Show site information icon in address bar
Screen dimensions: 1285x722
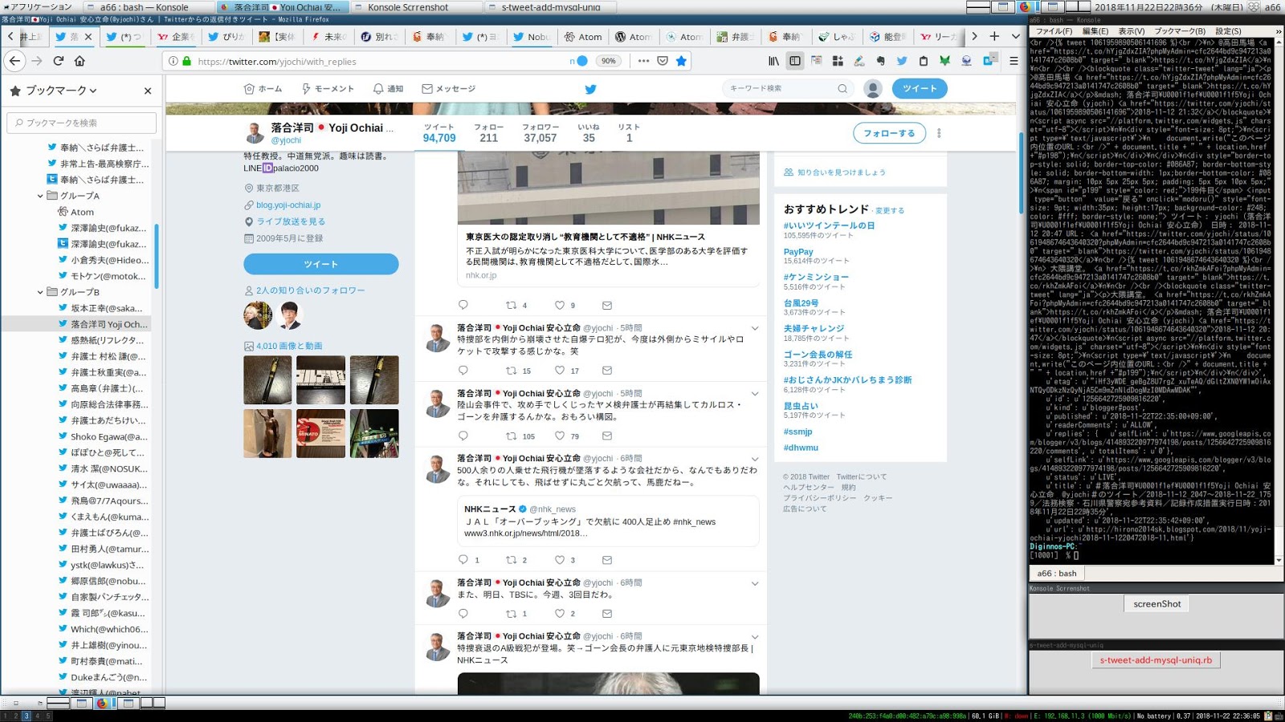click(x=173, y=61)
